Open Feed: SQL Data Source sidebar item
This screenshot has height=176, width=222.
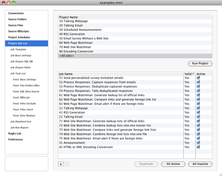click(x=26, y=91)
